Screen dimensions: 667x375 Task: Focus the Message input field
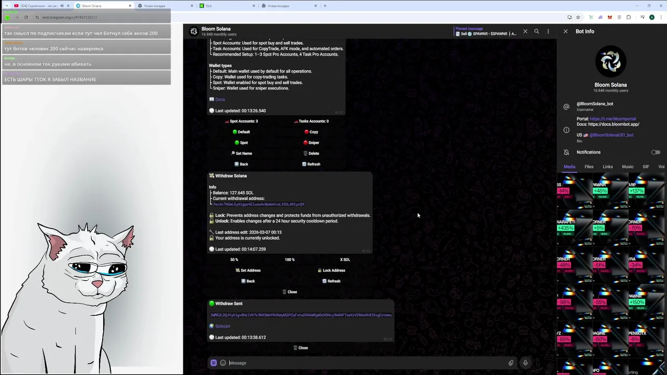(365, 363)
